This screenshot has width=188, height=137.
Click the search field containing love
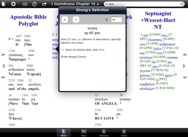click(144, 4)
